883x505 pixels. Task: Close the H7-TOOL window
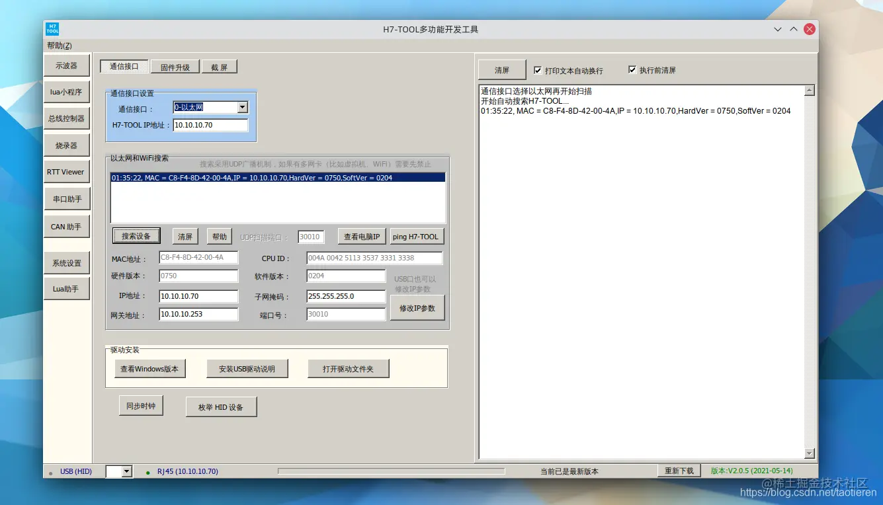(810, 29)
